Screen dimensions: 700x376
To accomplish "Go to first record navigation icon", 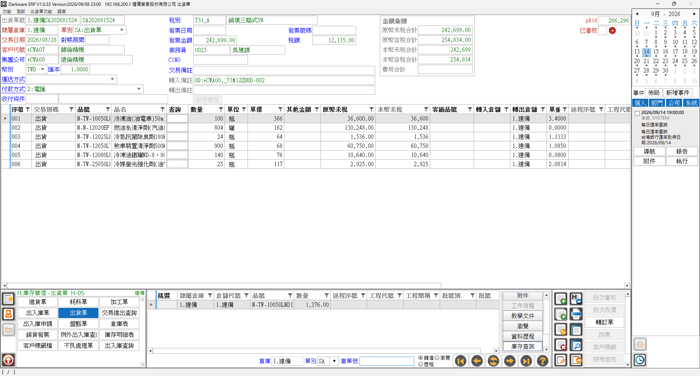I will click(x=460, y=361).
